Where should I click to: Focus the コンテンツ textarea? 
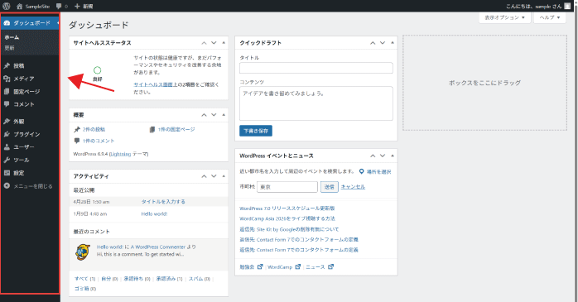click(x=315, y=103)
